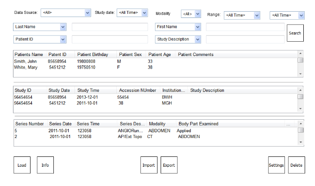Click the Import button
This screenshot has width=315, height=186.
pyautogui.click(x=149, y=165)
